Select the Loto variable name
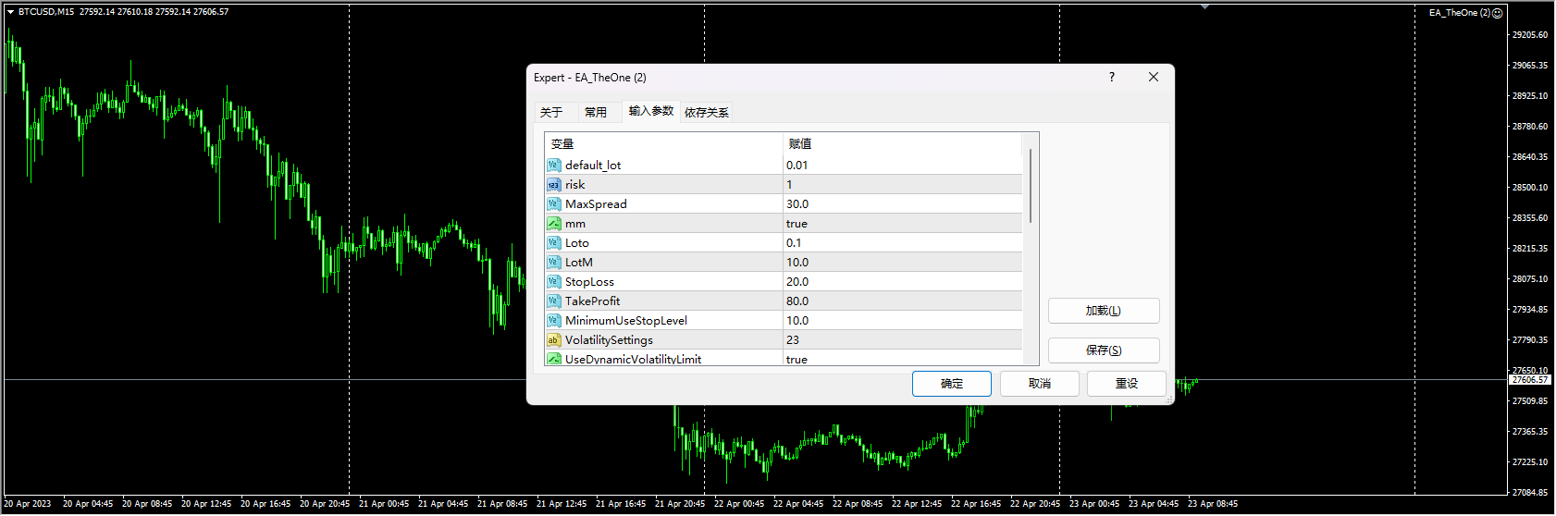This screenshot has height=516, width=1556. coord(577,243)
